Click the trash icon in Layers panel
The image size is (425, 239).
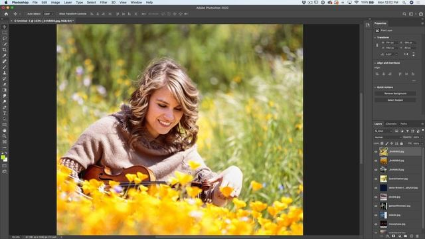click(x=417, y=236)
